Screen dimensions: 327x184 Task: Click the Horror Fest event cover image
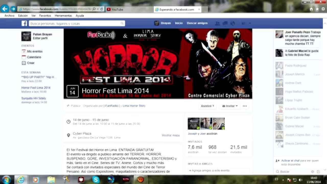pyautogui.click(x=158, y=64)
